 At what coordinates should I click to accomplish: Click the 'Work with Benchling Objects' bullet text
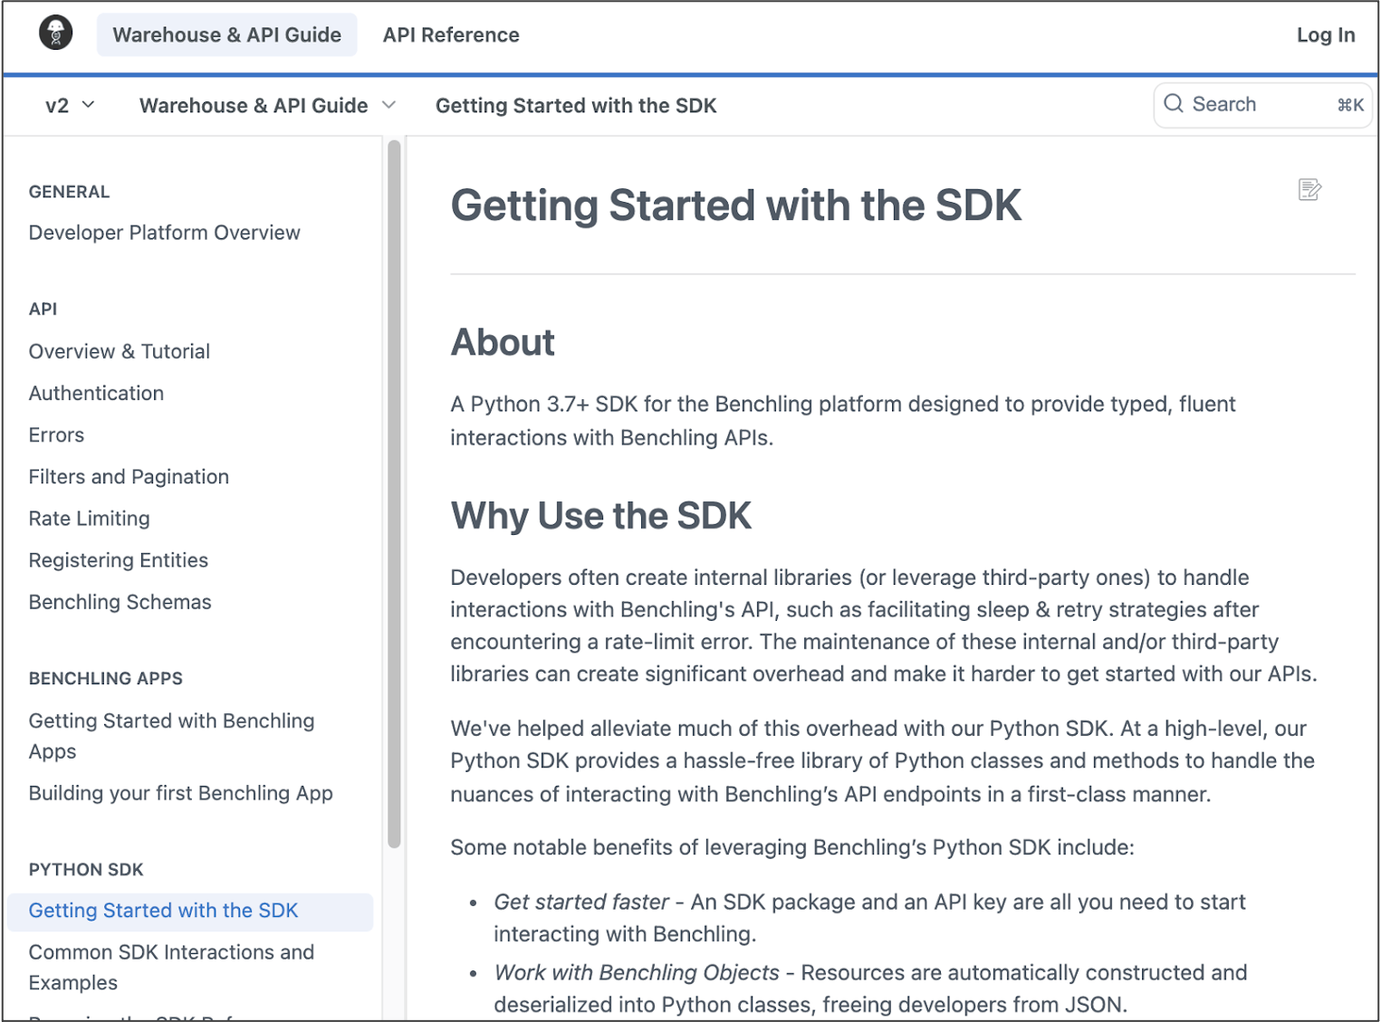pyautogui.click(x=636, y=972)
